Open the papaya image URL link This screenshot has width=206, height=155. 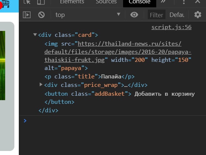[x=118, y=52]
